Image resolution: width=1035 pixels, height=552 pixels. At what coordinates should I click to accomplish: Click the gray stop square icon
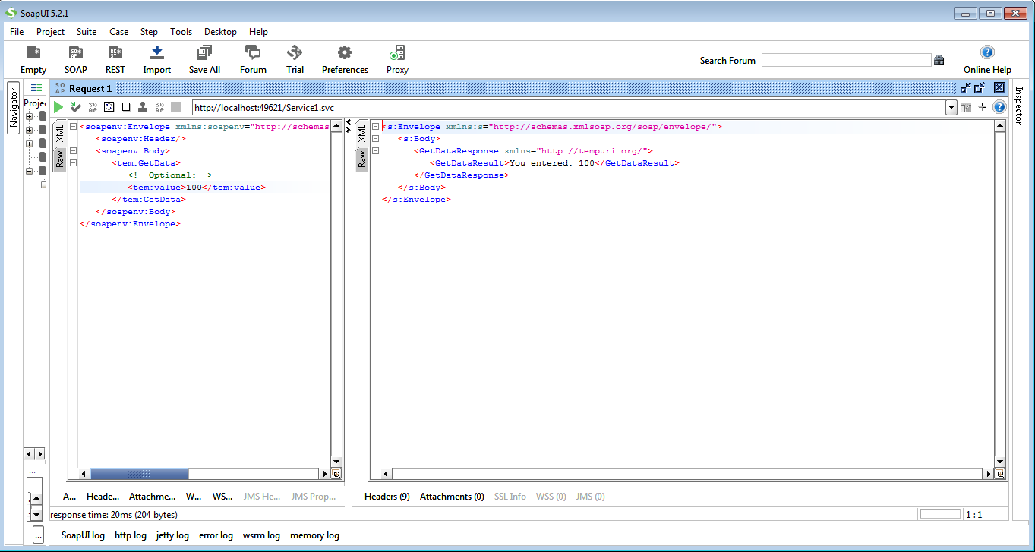[x=176, y=107]
